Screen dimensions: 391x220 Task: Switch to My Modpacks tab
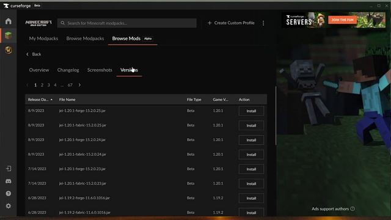[x=43, y=38]
